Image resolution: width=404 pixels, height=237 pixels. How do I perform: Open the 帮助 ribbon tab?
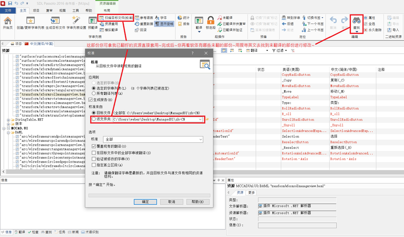pyautogui.click(x=89, y=11)
